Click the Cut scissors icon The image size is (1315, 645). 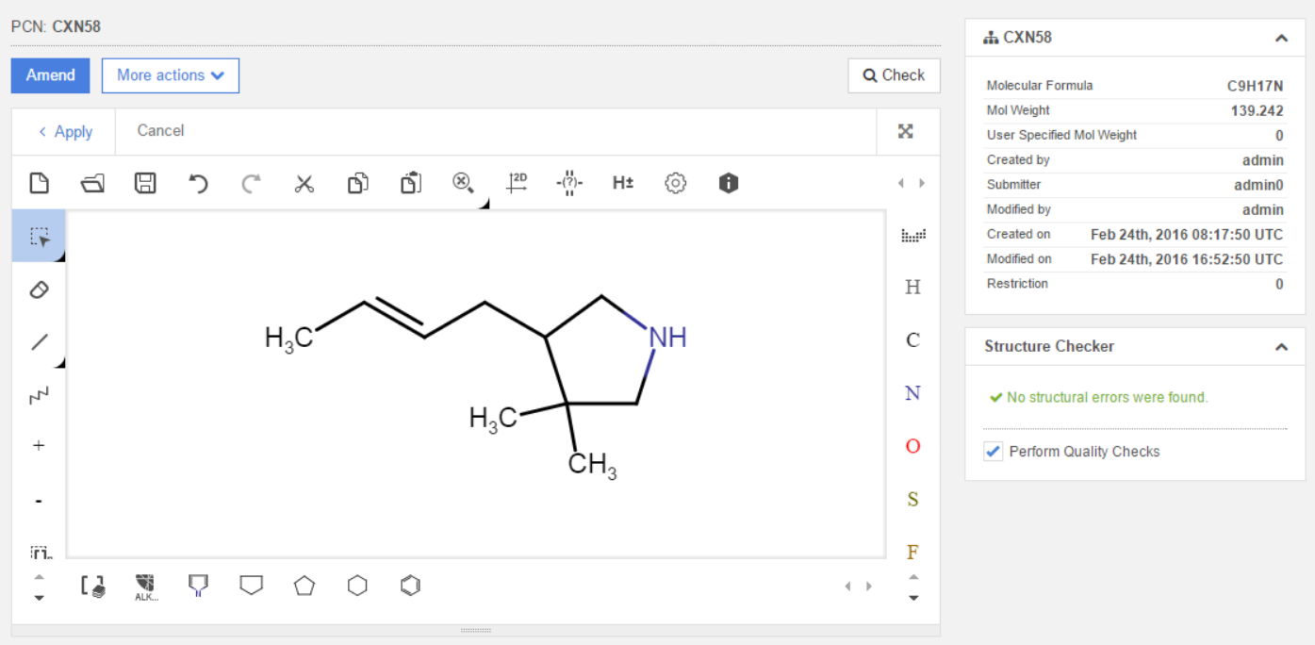304,183
